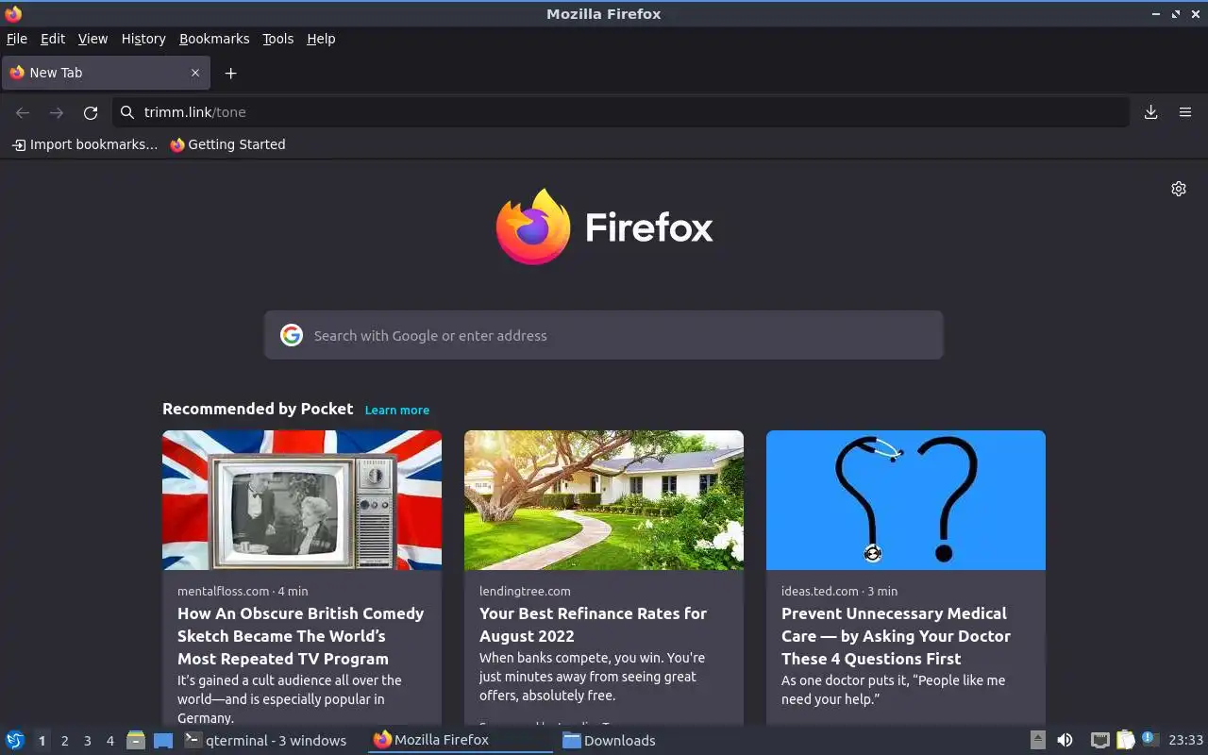1208x755 pixels.
Task: Open the Bookmarks menu
Action: (x=214, y=39)
